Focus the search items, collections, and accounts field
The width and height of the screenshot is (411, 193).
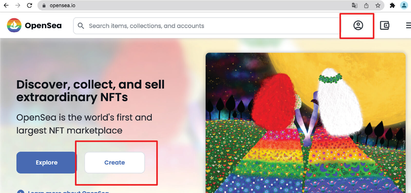[x=205, y=26]
